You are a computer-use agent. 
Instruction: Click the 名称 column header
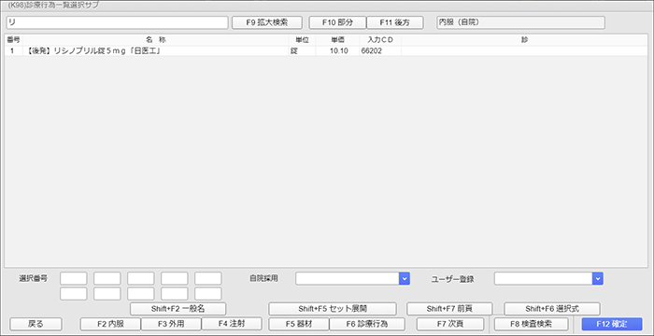156,40
